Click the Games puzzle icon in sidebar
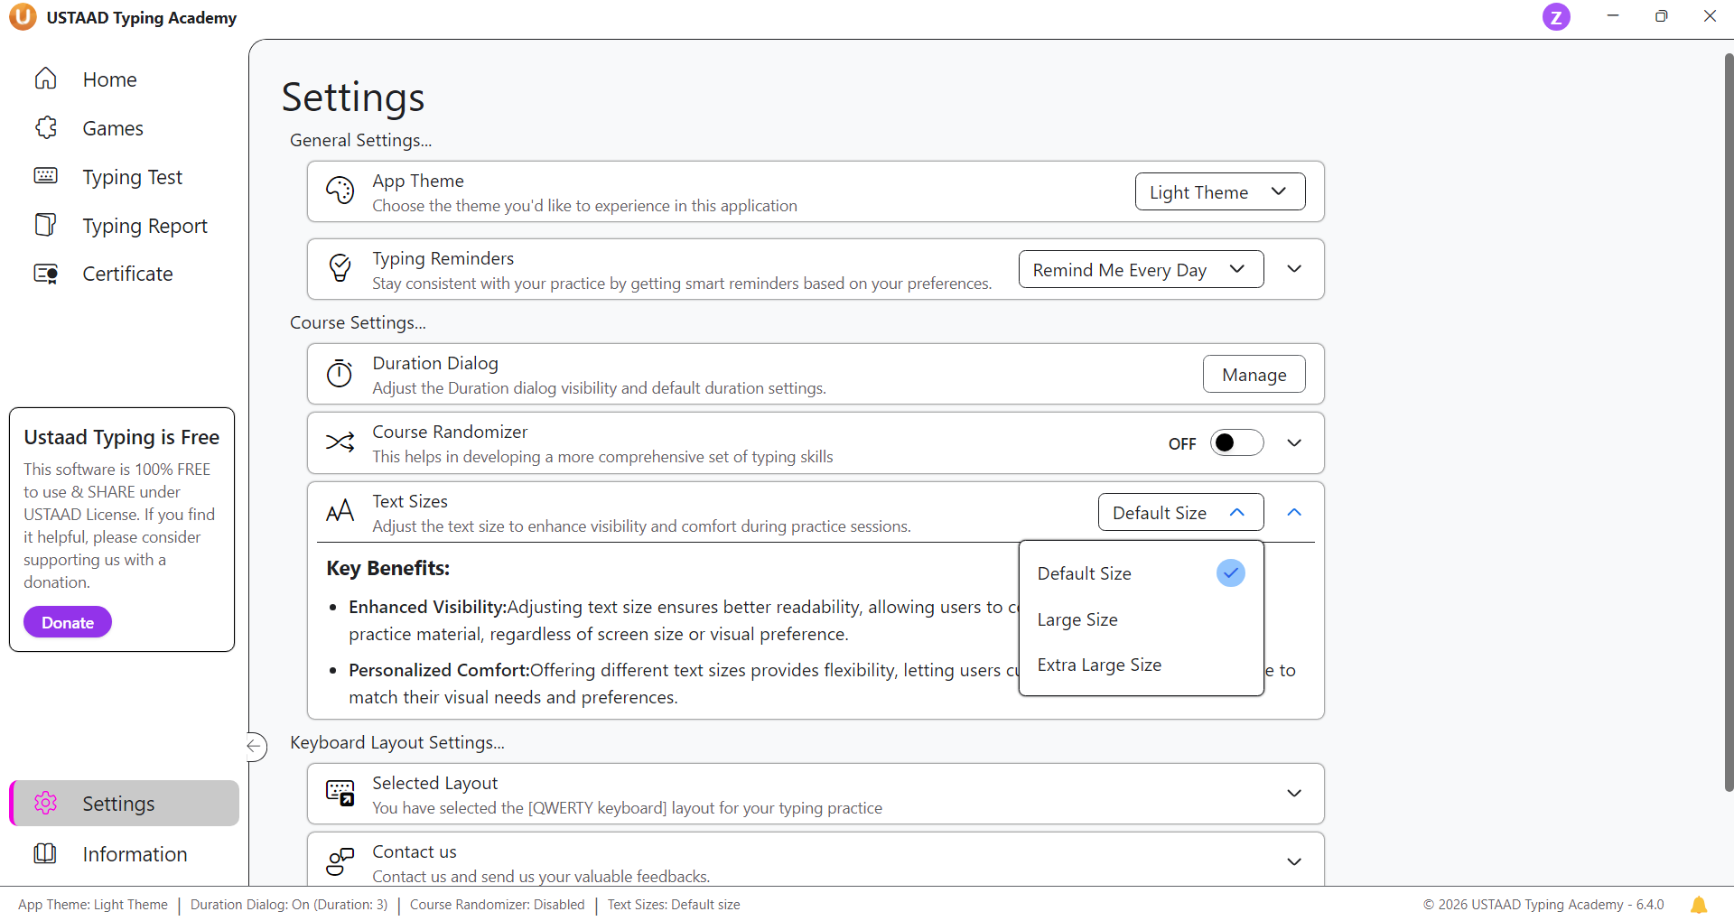The height and width of the screenshot is (921, 1734). coord(46,128)
